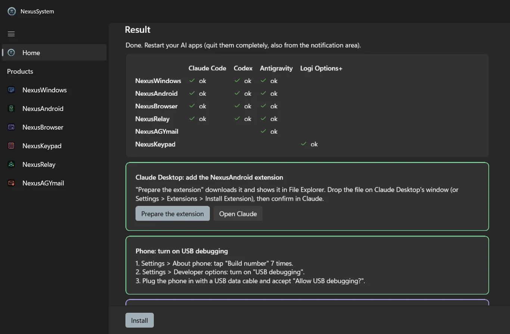Select the NexusAndroid sidebar label
Image resolution: width=510 pixels, height=334 pixels.
[43, 109]
